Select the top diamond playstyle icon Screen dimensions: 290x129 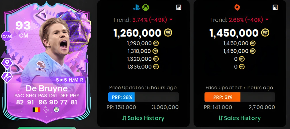(7, 64)
